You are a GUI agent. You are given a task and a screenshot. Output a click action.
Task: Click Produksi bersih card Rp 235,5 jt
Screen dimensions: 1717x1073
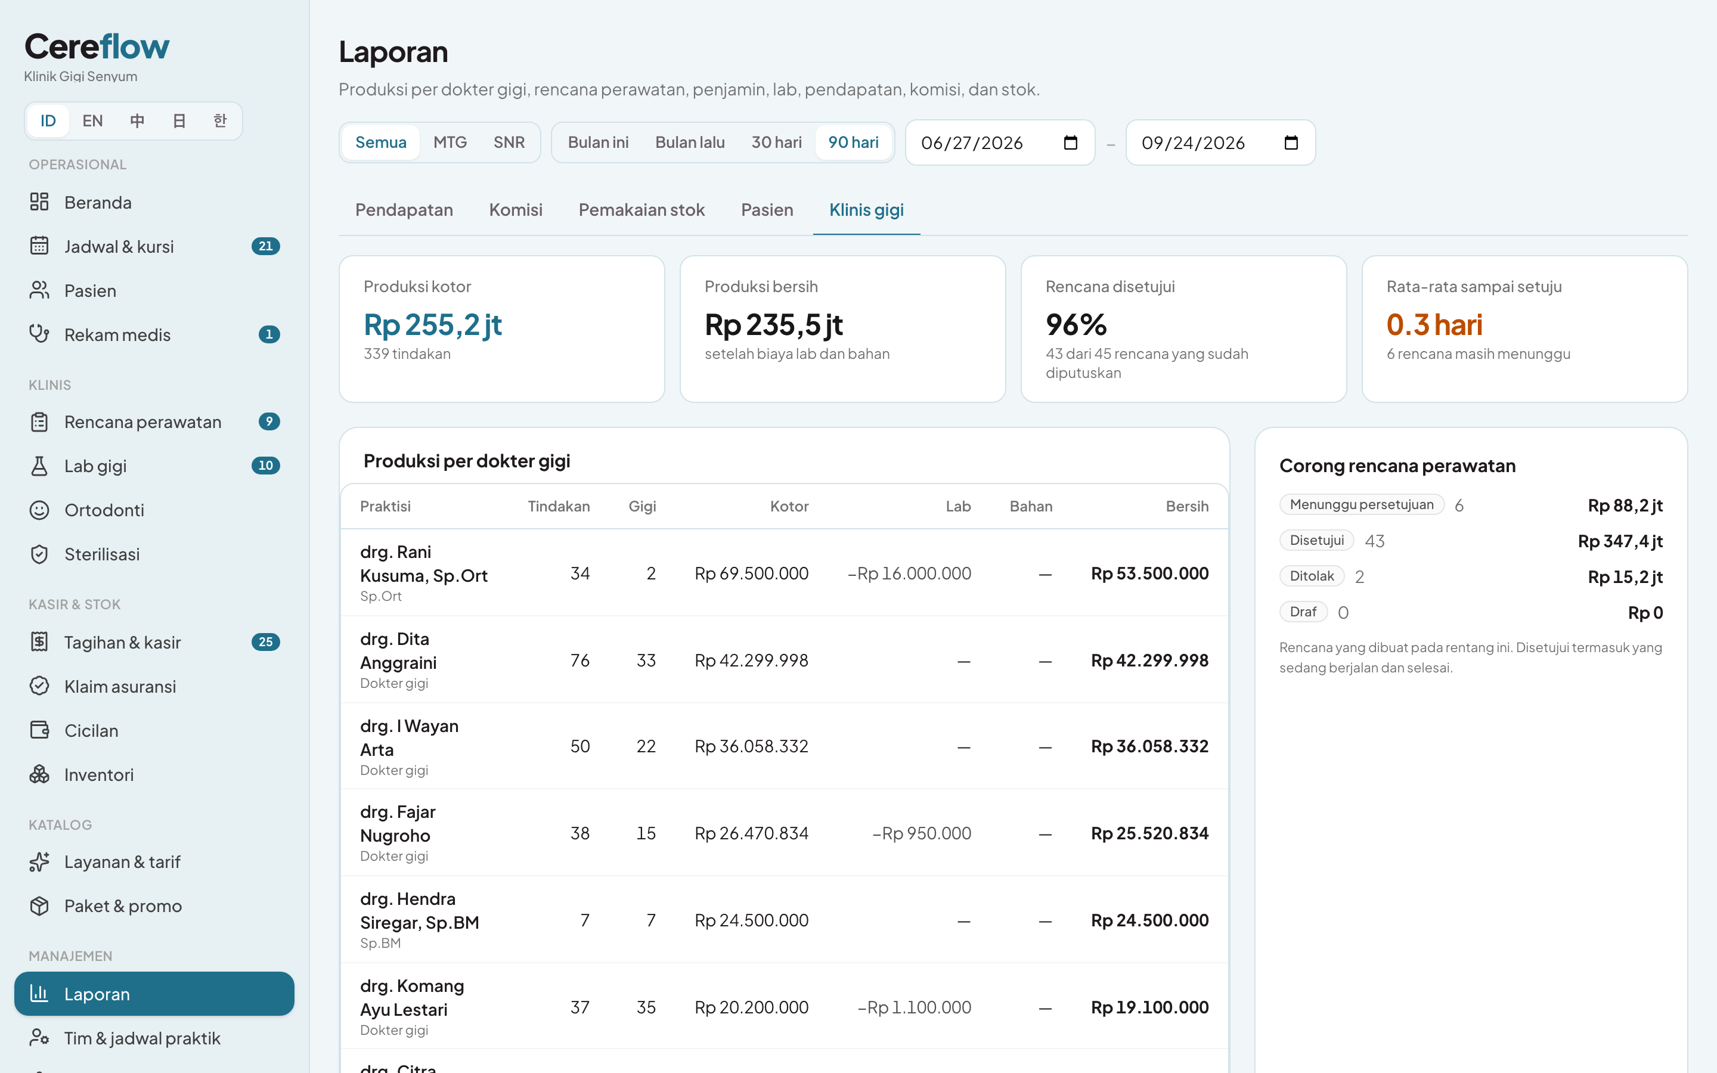coord(842,328)
